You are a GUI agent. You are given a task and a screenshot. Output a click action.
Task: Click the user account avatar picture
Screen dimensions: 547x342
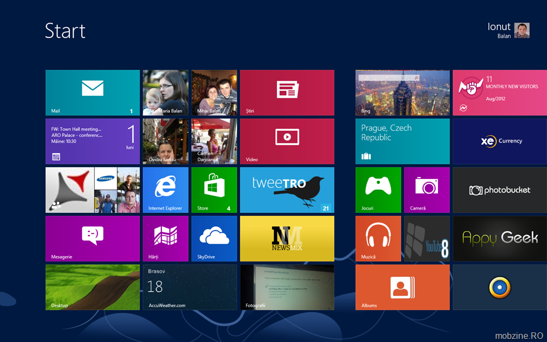pyautogui.click(x=522, y=30)
